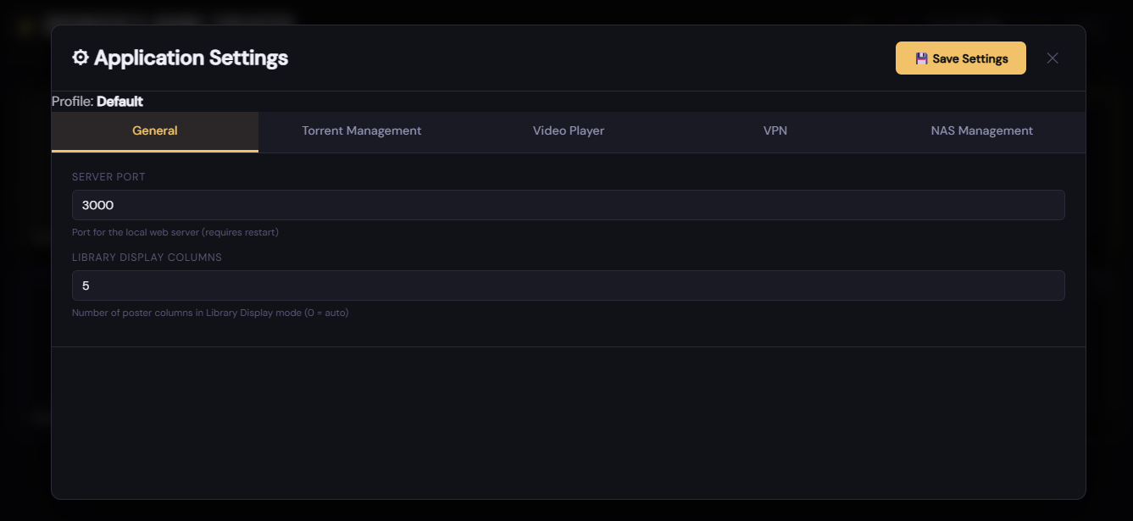This screenshot has width=1133, height=521.
Task: Switch to the Torrent Management tab
Action: click(362, 130)
